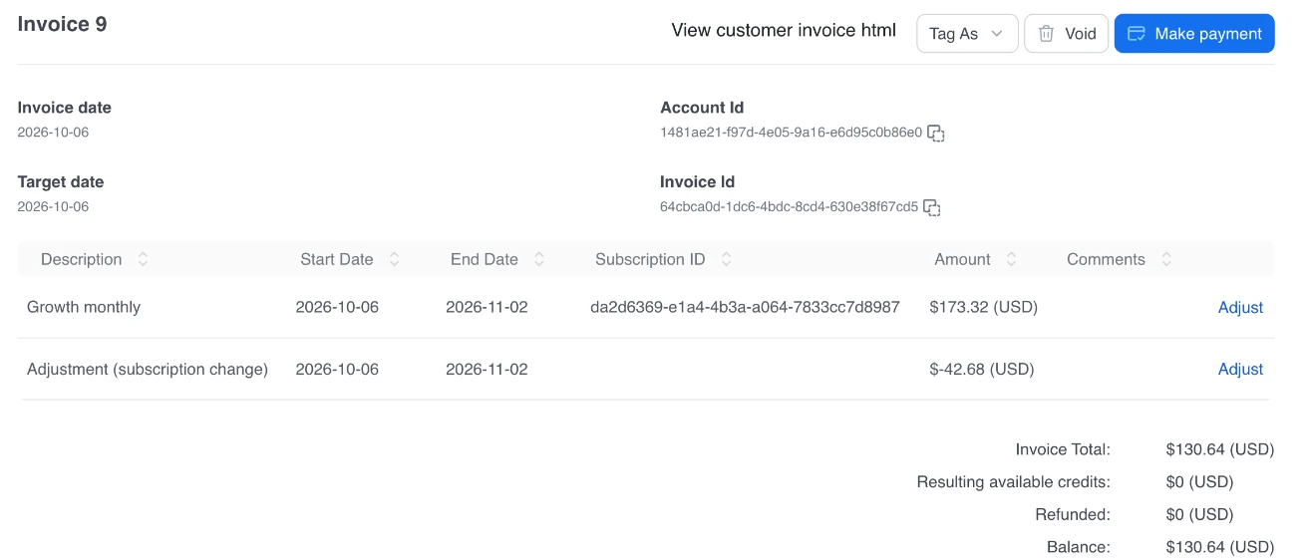Sort table by End Date column
The width and height of the screenshot is (1305, 560).
pos(539,259)
